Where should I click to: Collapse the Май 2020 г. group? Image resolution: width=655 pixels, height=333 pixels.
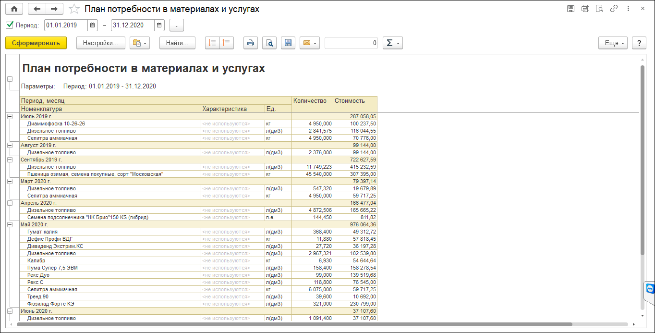(x=10, y=224)
